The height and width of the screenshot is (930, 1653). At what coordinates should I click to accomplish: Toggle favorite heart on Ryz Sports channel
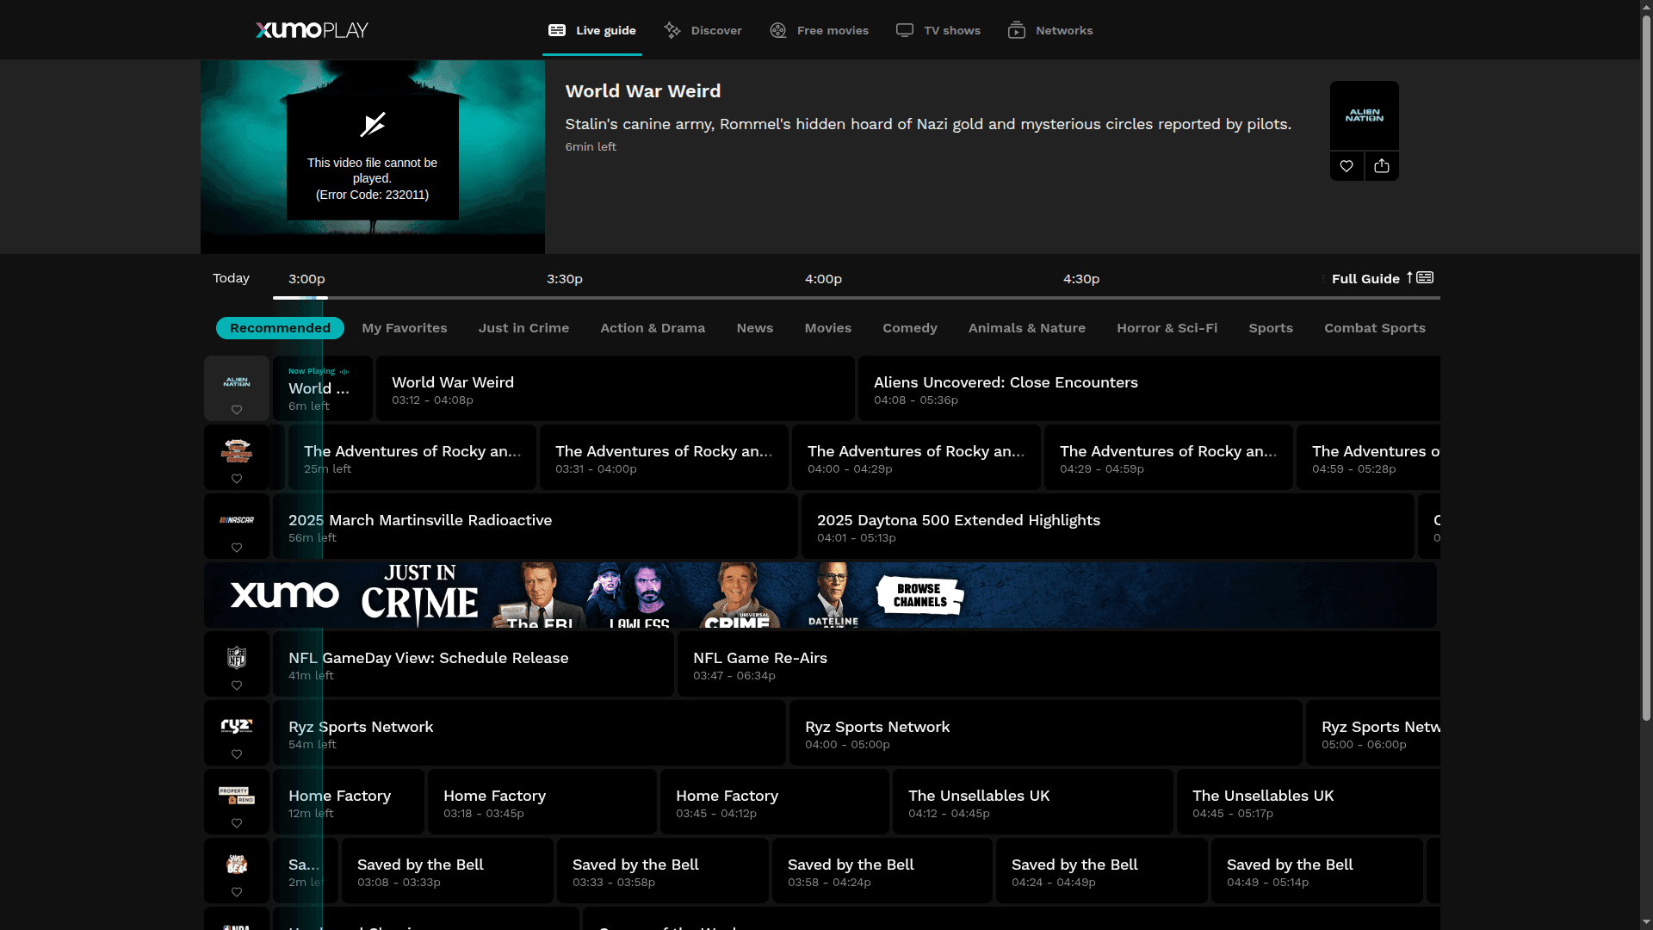tap(237, 754)
